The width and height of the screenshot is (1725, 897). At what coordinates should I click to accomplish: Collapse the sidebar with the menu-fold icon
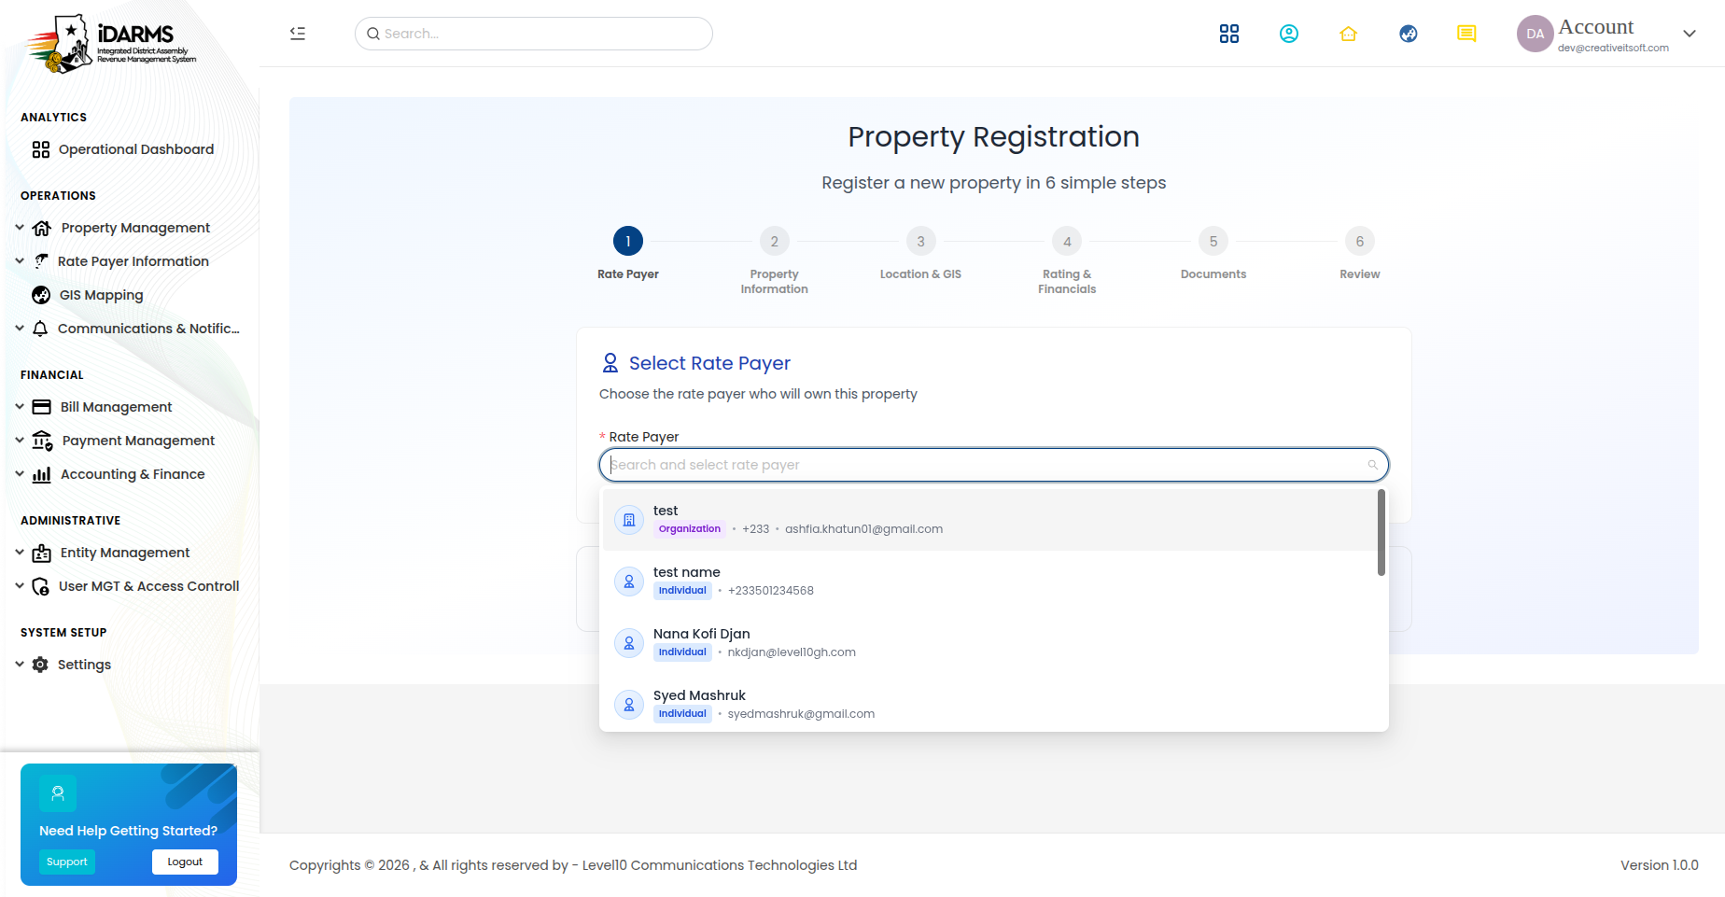pyautogui.click(x=298, y=34)
